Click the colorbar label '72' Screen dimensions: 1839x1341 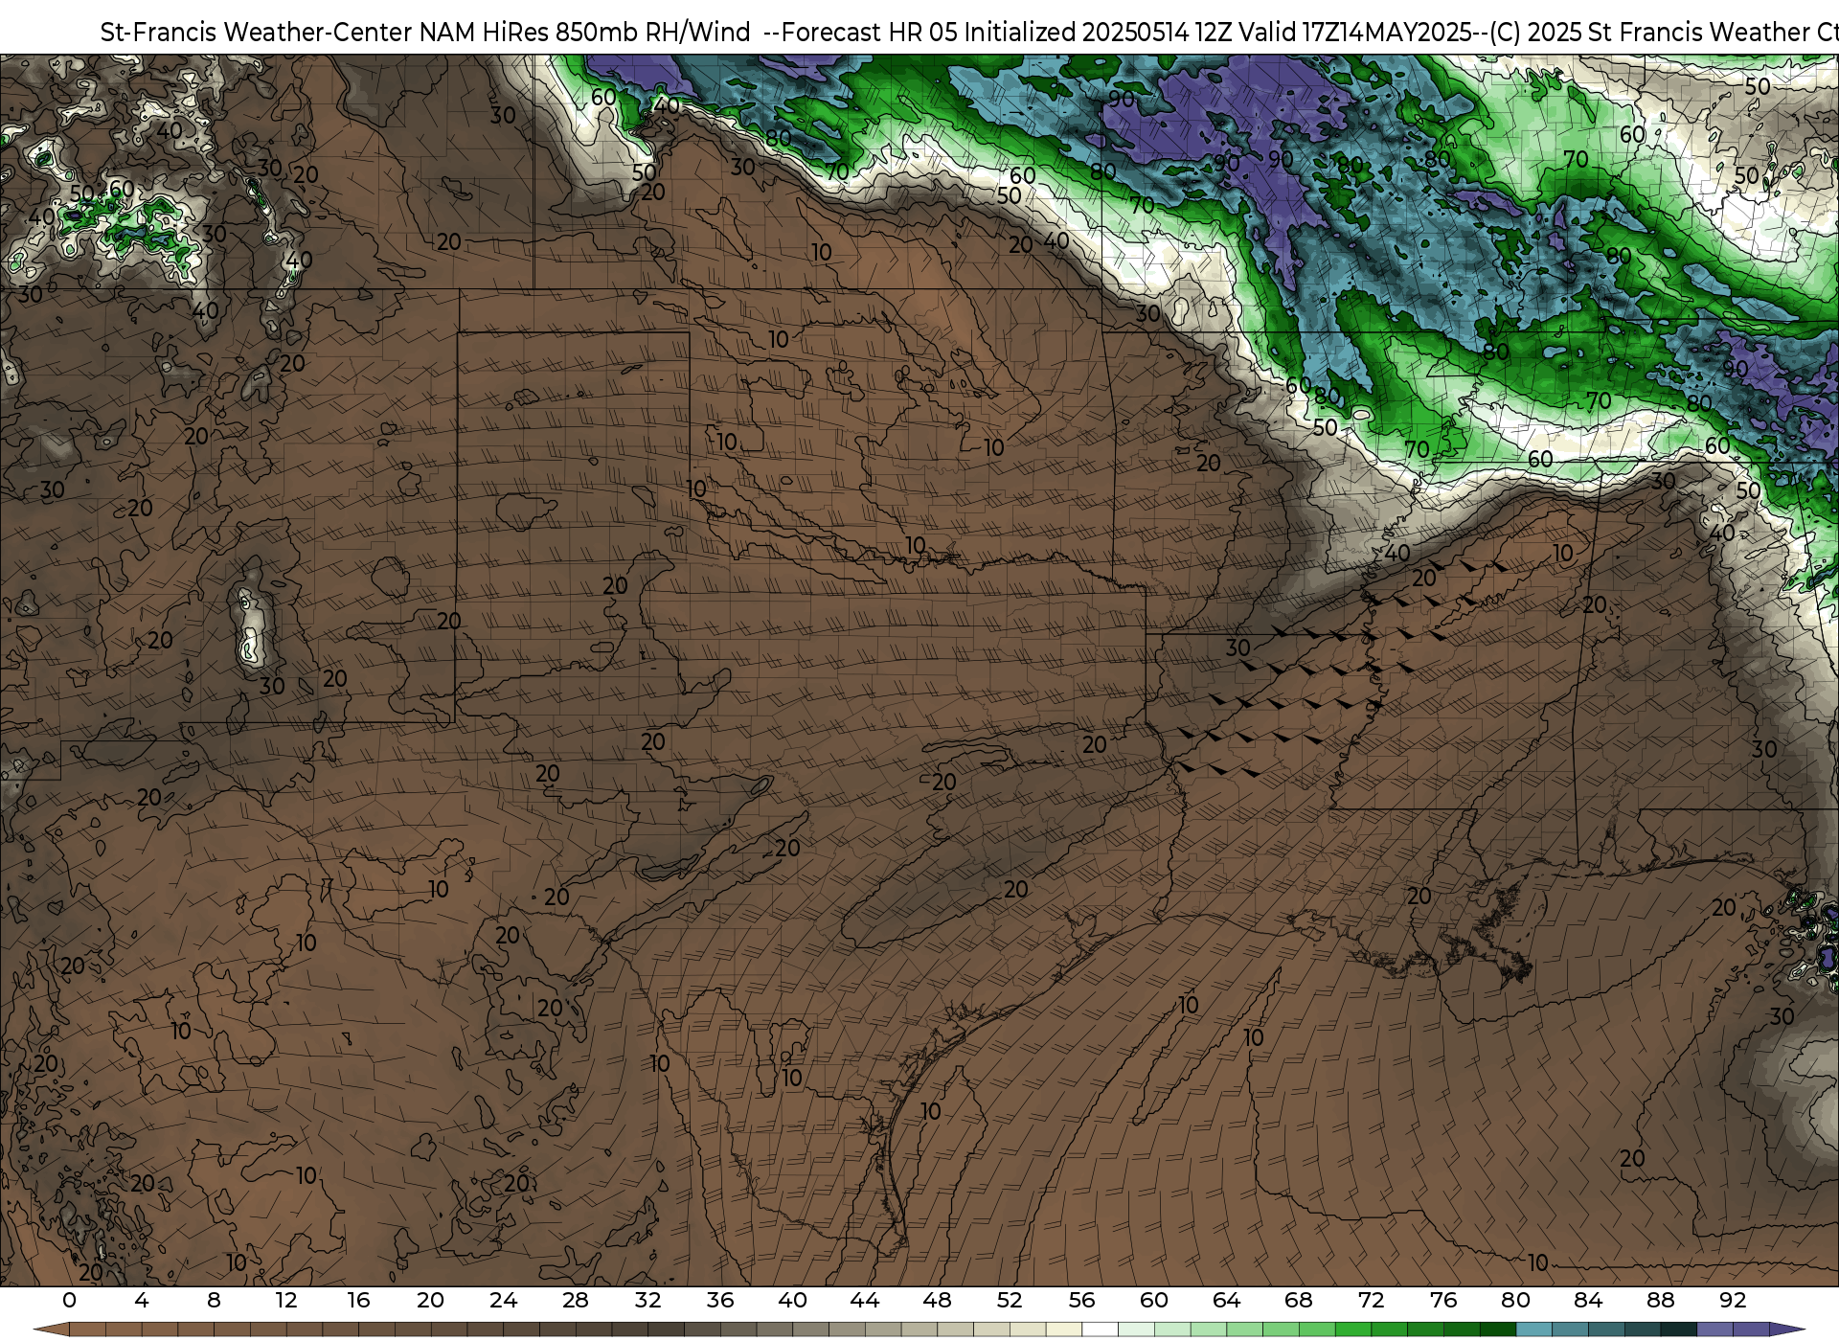click(x=1371, y=1300)
